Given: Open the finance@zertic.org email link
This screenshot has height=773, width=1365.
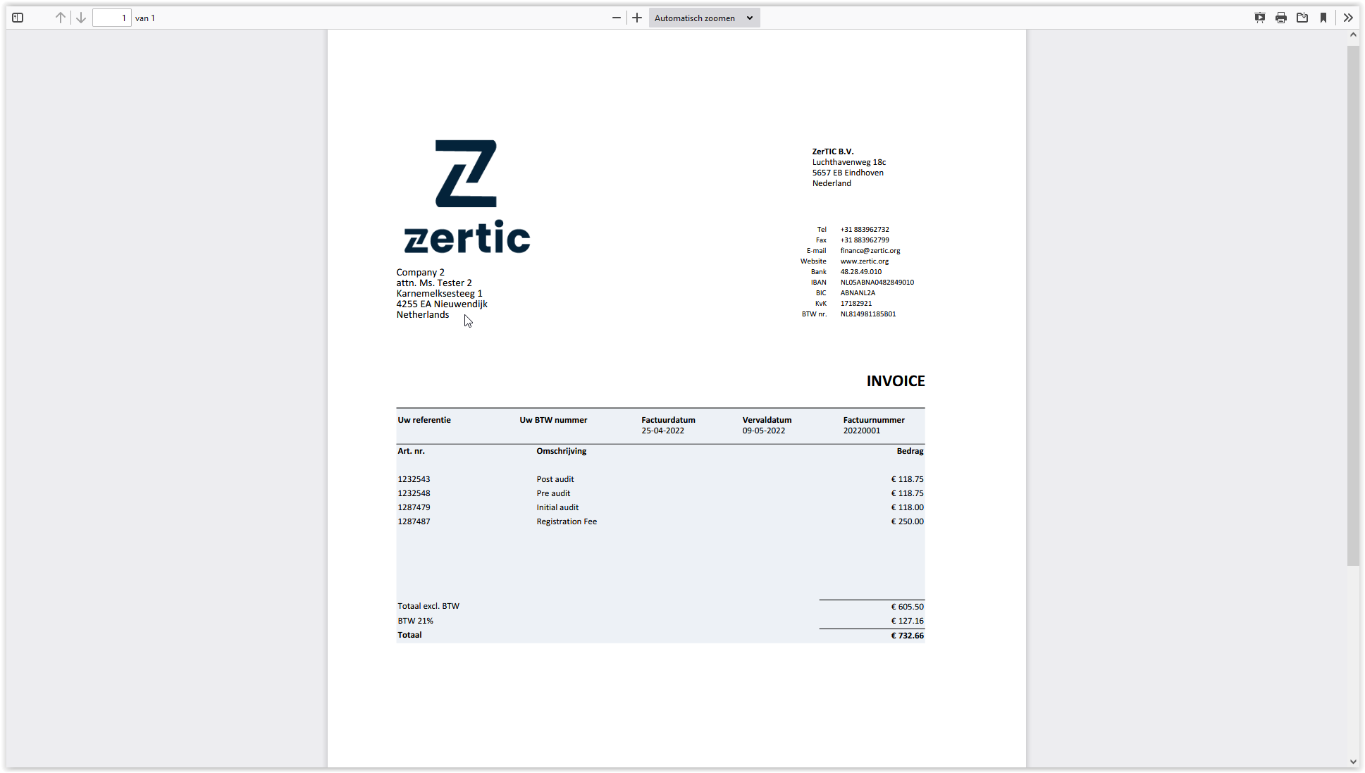Looking at the screenshot, I should click(x=870, y=251).
